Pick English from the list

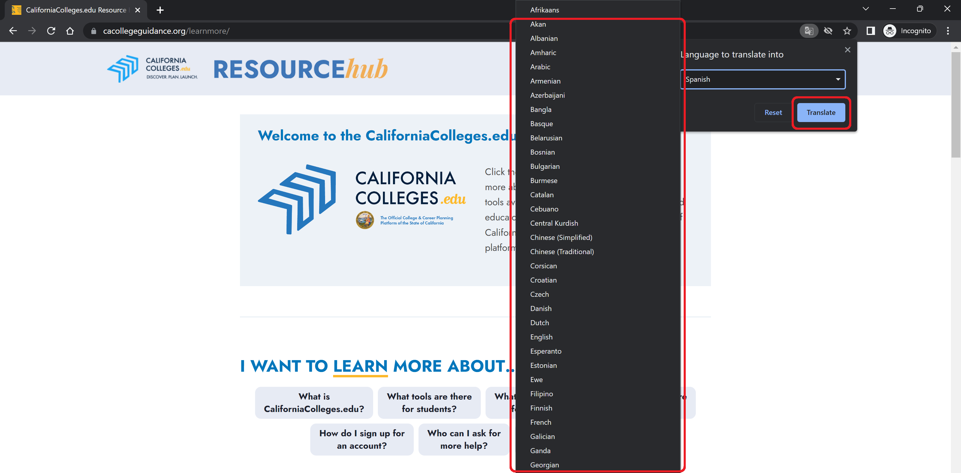[598, 337]
